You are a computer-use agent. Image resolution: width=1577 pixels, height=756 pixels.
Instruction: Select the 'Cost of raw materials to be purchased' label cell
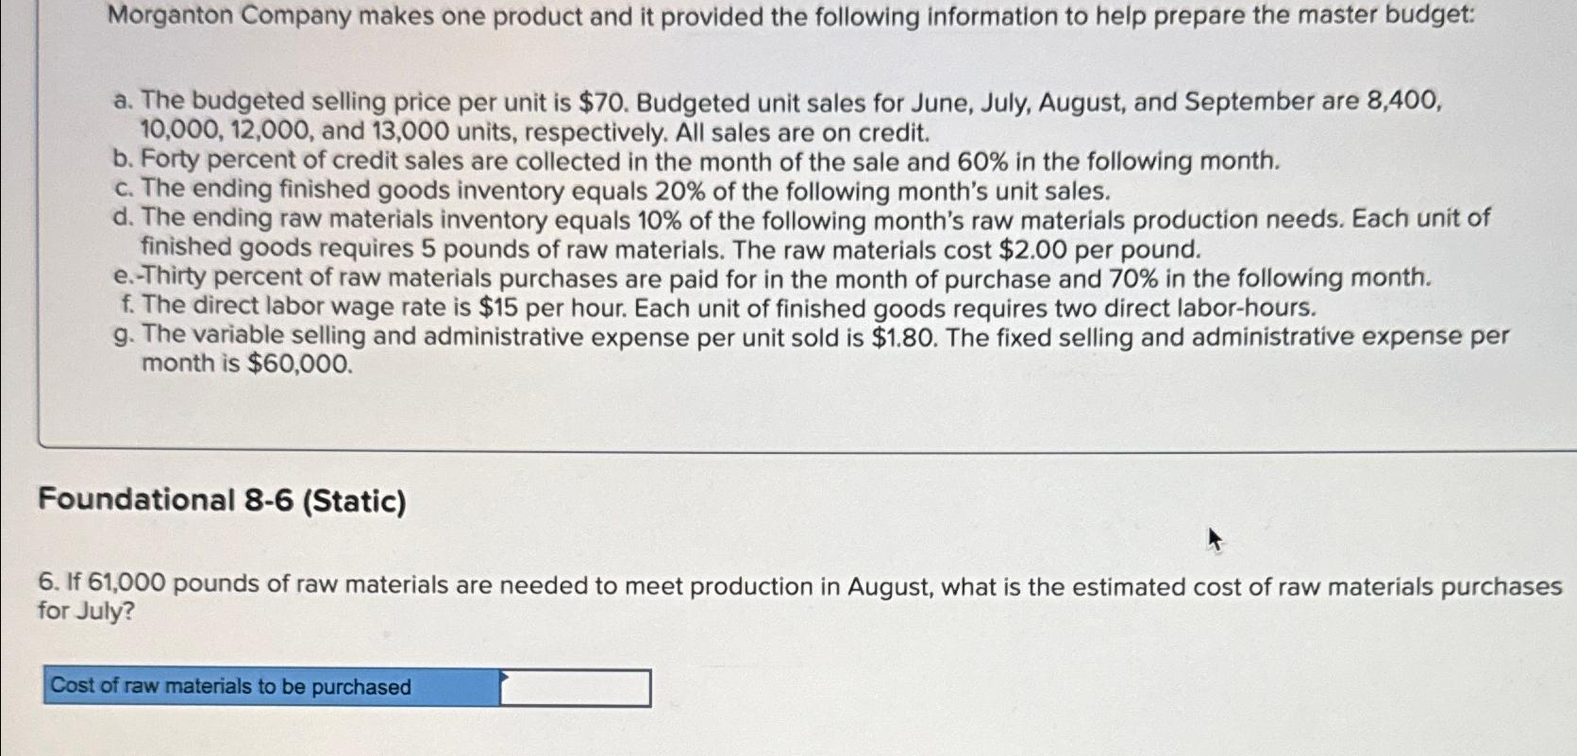(x=271, y=686)
